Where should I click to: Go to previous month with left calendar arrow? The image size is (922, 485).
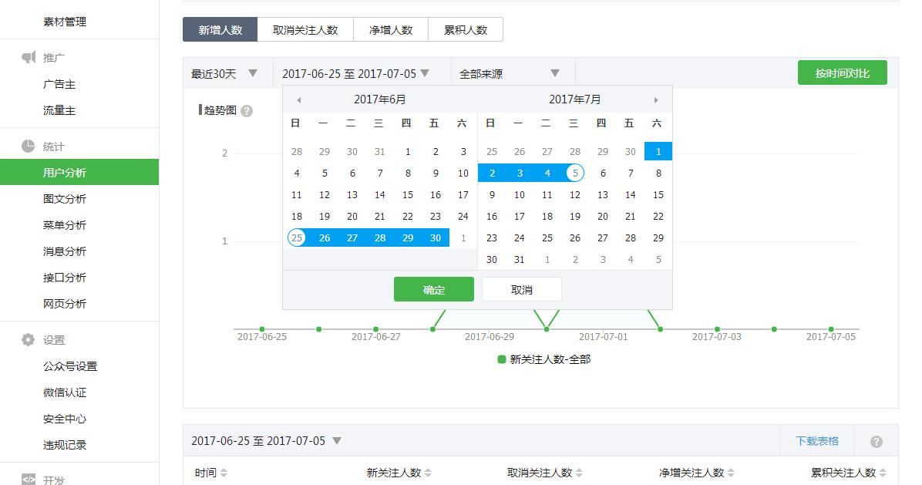(298, 99)
